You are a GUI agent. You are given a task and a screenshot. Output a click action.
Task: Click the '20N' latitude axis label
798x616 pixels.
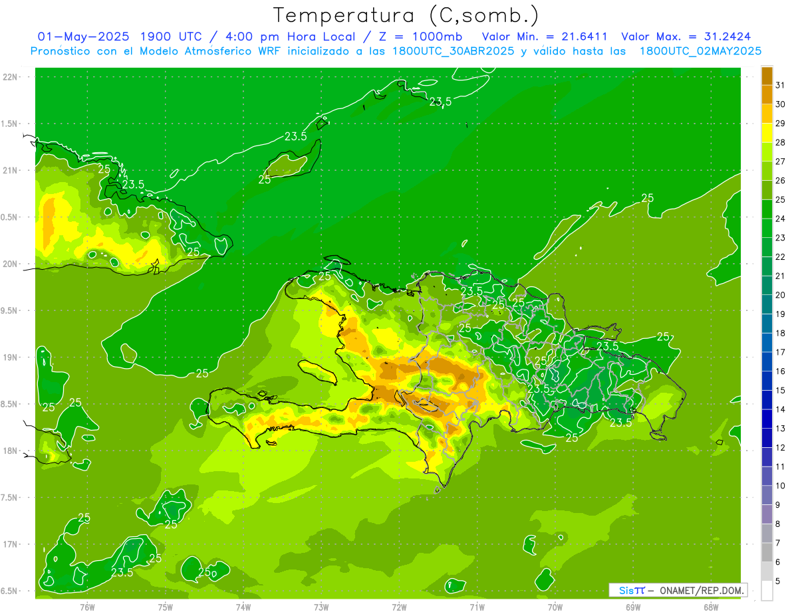click(x=9, y=264)
